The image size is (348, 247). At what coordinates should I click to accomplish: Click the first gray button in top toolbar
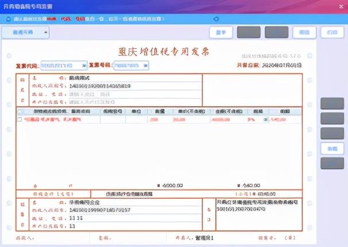coord(249,32)
